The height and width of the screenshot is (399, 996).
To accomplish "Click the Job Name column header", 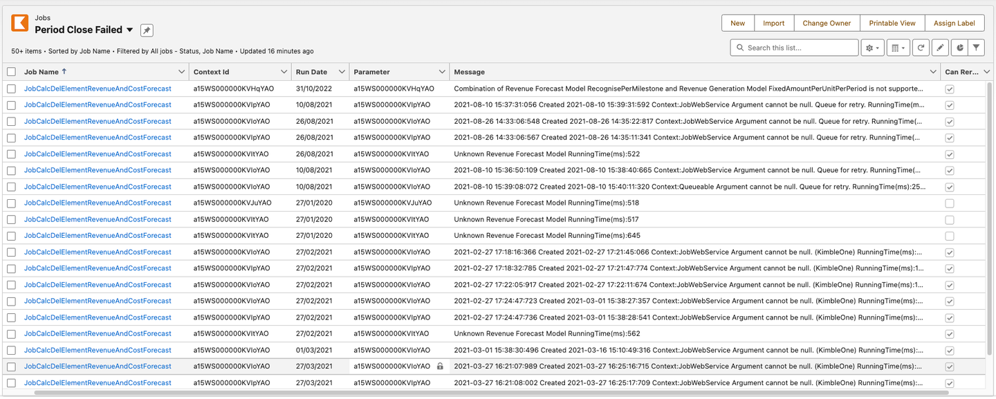I will pyautogui.click(x=41, y=72).
